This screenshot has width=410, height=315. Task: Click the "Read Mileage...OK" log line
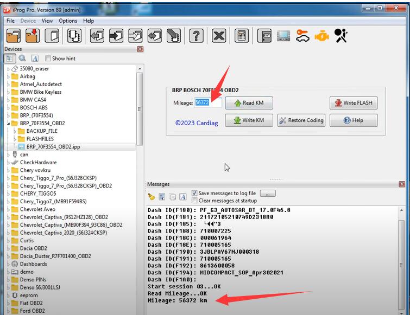click(x=177, y=293)
